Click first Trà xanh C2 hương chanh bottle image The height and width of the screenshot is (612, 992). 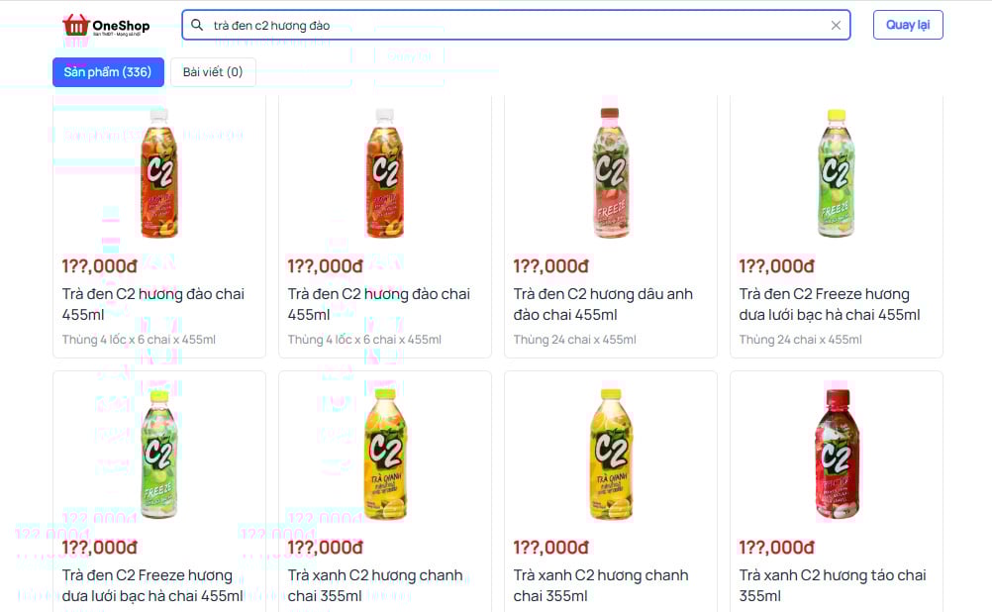pyautogui.click(x=385, y=455)
